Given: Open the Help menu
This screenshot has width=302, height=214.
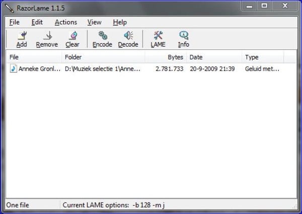Looking at the screenshot, I should (120, 22).
